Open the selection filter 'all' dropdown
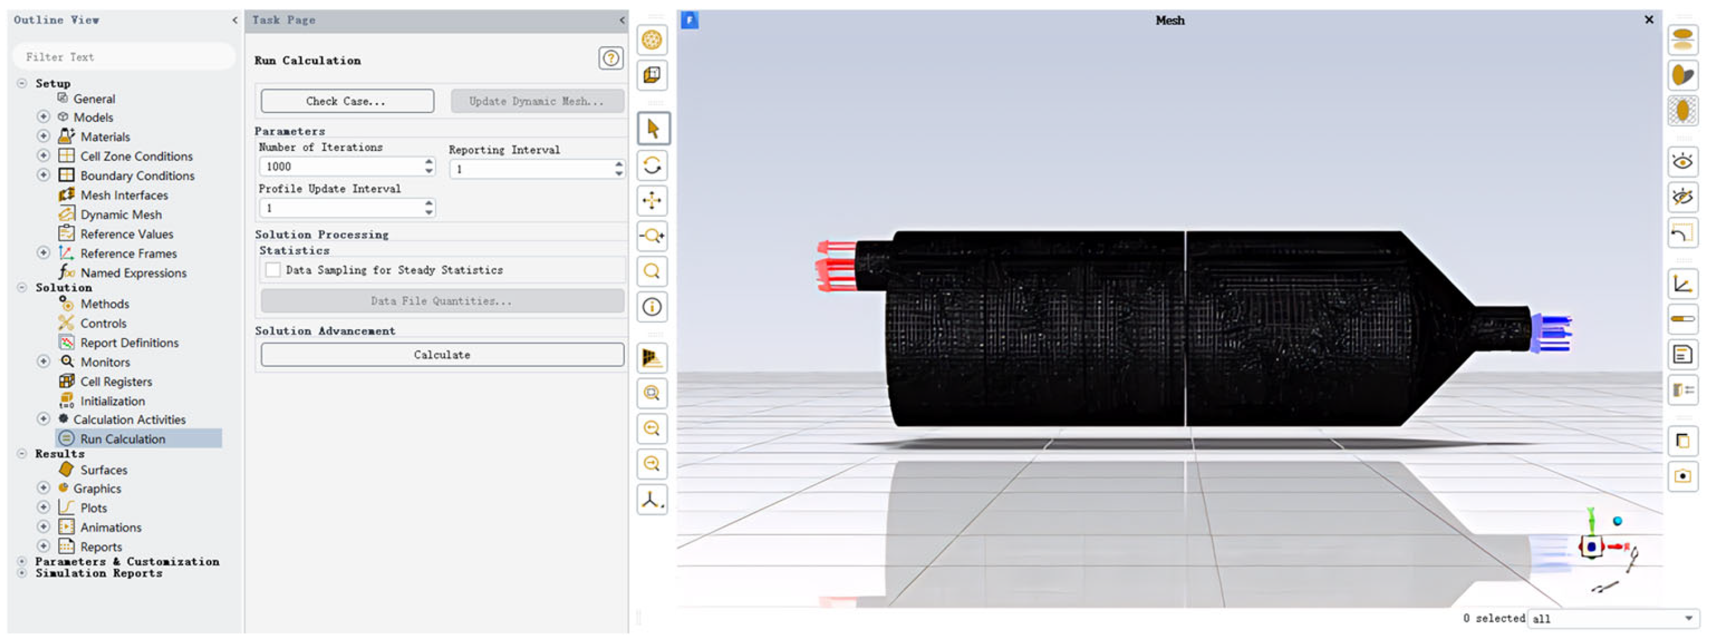 (1688, 618)
